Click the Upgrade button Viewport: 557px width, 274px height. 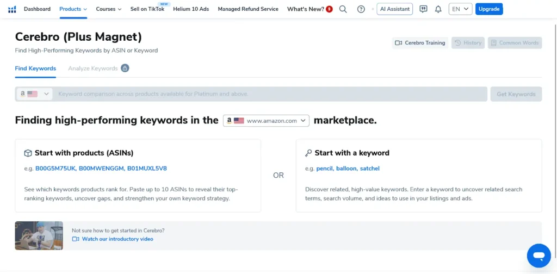[489, 9]
